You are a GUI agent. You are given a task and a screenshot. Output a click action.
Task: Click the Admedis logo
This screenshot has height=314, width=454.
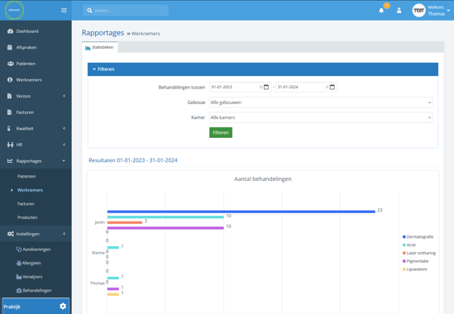pyautogui.click(x=14, y=10)
